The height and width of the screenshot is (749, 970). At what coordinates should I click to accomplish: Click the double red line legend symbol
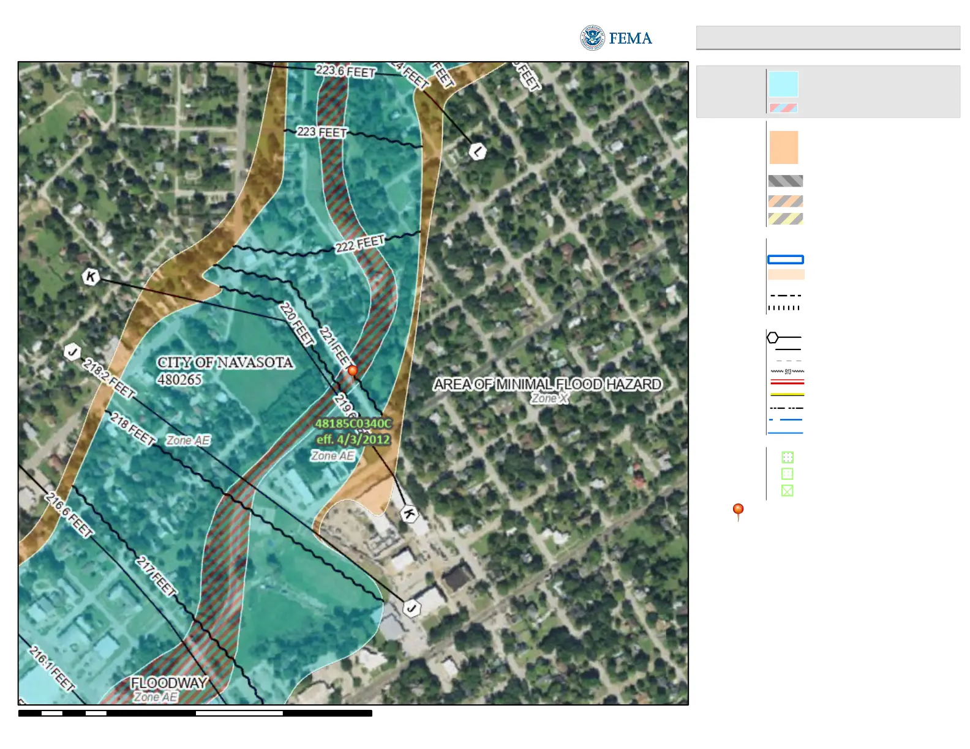787,382
